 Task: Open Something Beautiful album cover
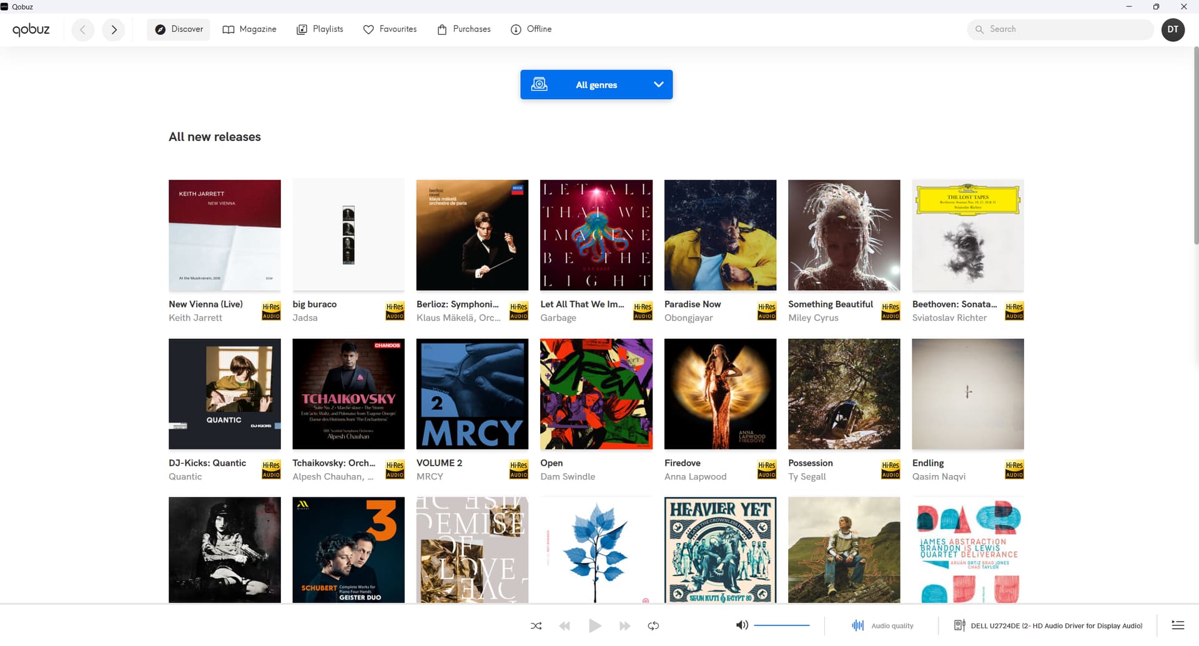[844, 235]
